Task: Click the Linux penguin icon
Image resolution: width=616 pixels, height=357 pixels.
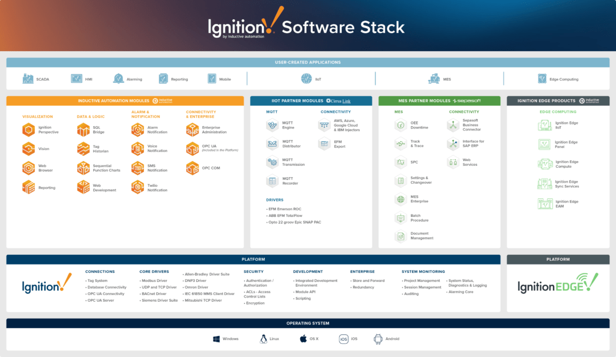Action: (263, 339)
